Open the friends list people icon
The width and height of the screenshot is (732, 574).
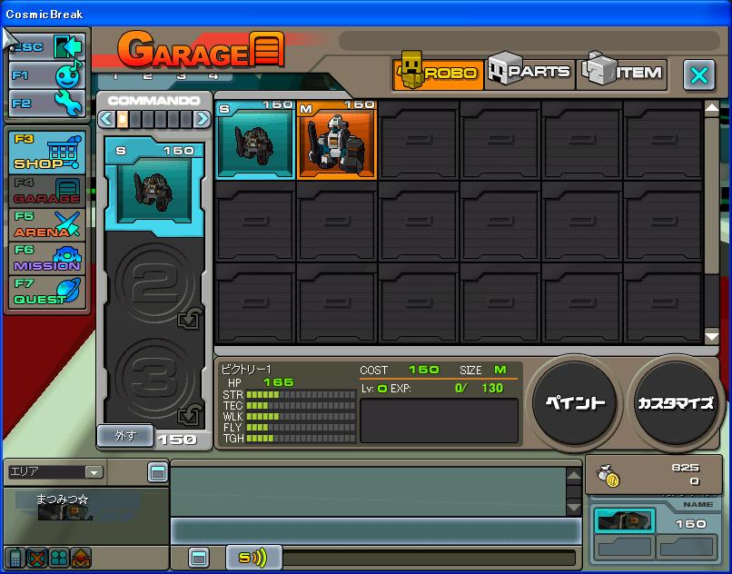pyautogui.click(x=59, y=557)
